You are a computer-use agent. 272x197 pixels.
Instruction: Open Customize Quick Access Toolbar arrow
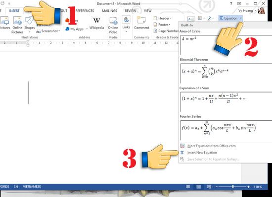9,3
